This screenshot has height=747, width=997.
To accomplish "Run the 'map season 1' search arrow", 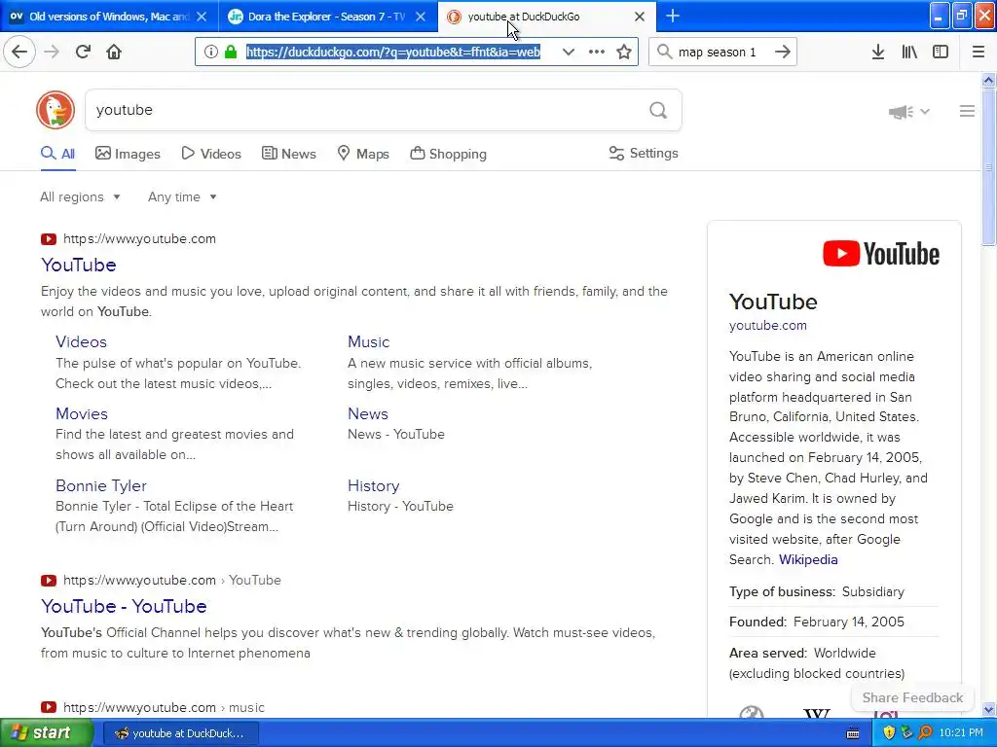I will (783, 52).
